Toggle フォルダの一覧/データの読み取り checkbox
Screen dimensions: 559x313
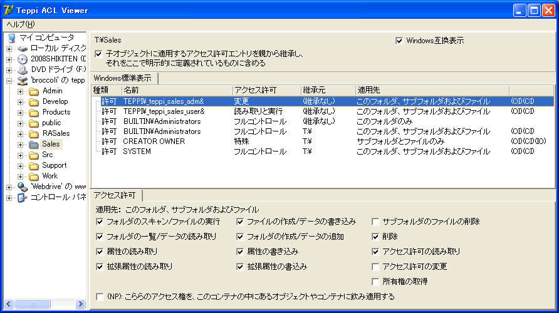click(100, 237)
